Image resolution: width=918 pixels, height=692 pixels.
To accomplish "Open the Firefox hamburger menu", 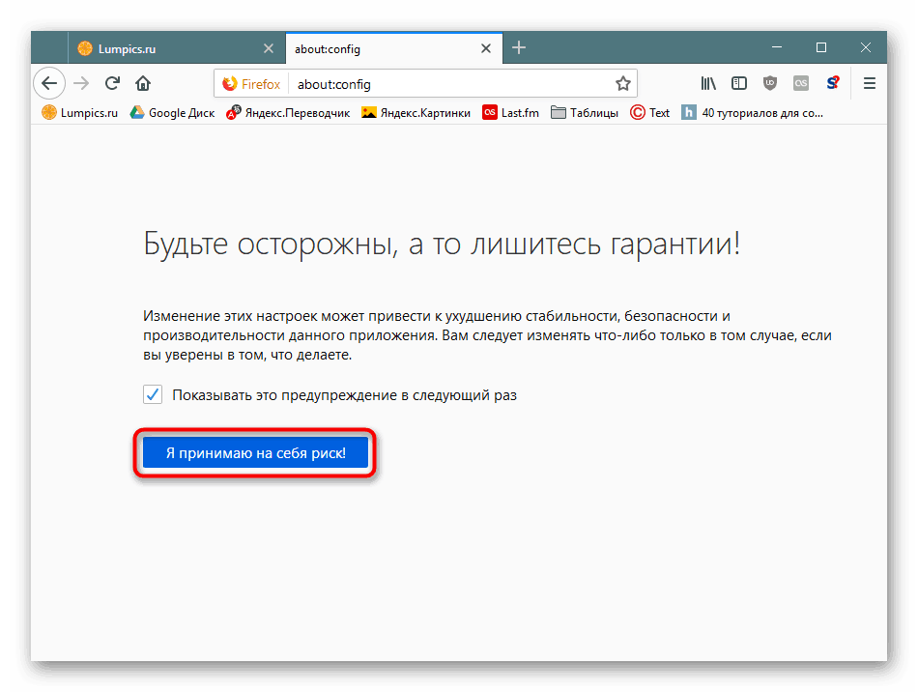I will pyautogui.click(x=870, y=84).
